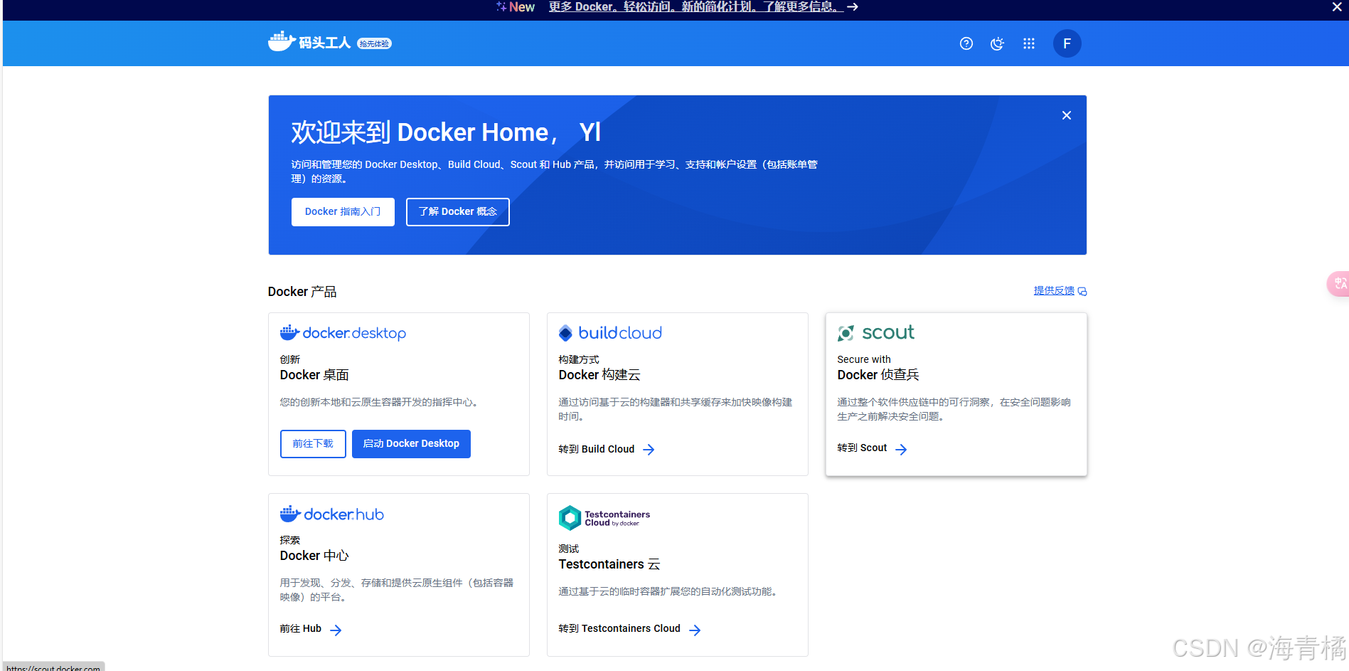Click the arrow after the announcement link
The height and width of the screenshot is (671, 1349).
point(853,7)
